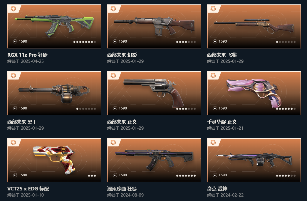The height and width of the screenshot is (201, 307).
Task: Select the 西部未来 正义 revolver image
Action: click(154, 93)
